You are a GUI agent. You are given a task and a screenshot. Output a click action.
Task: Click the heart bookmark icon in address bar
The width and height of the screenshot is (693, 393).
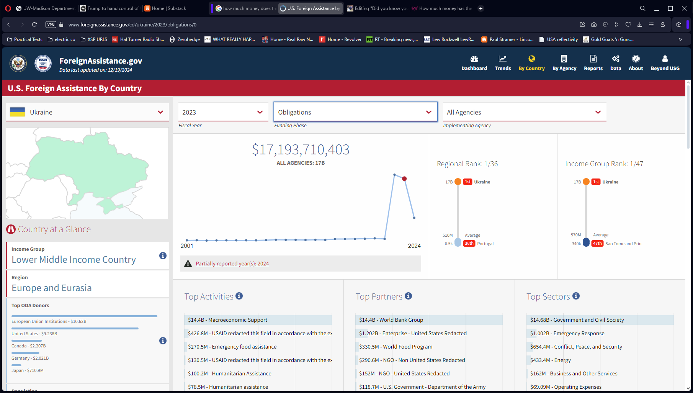(628, 25)
